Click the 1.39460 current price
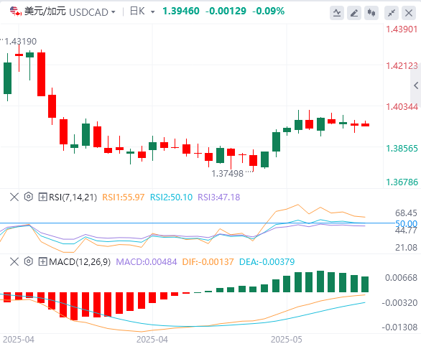Image resolution: width=421 pixels, height=349 pixels. (x=181, y=11)
